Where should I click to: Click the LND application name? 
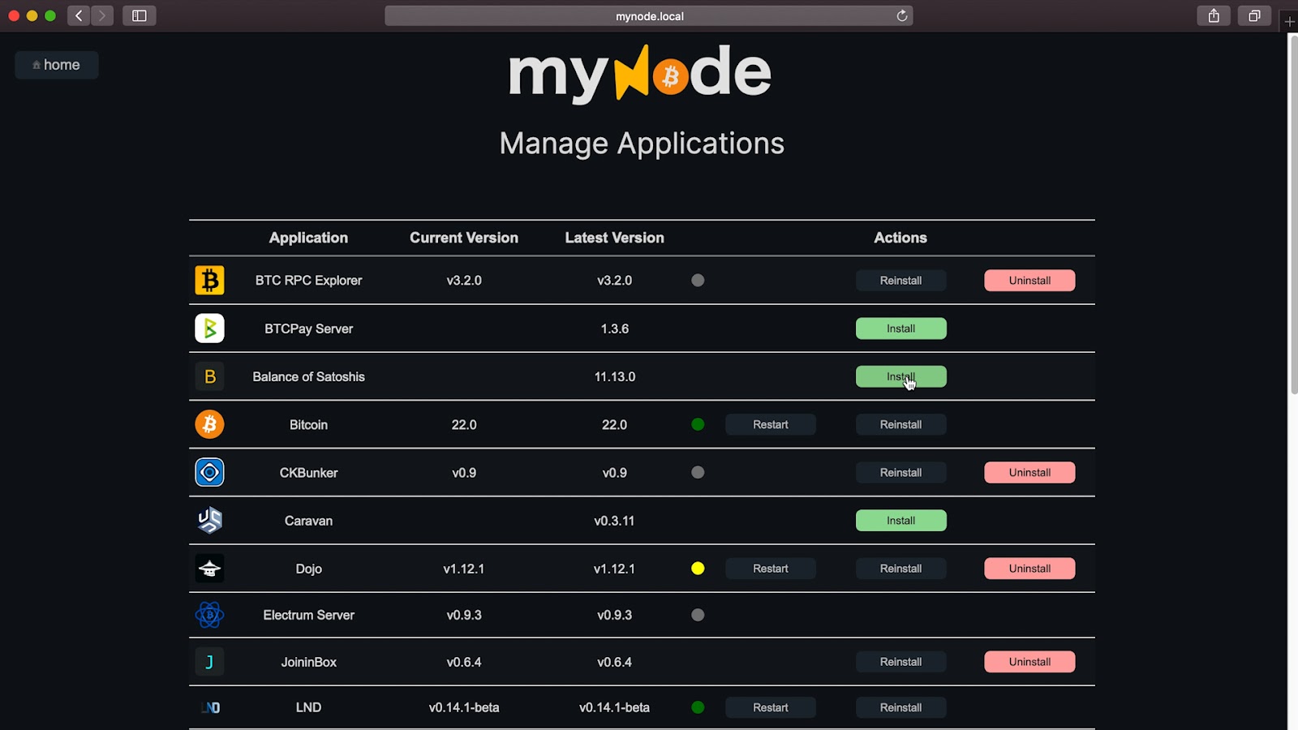tap(308, 707)
